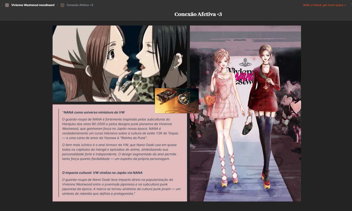Image resolution: width=352 pixels, height=211 pixels.
Task: Click the Conexão Afetiva breadcrumb board icon
Action: click(x=62, y=5)
